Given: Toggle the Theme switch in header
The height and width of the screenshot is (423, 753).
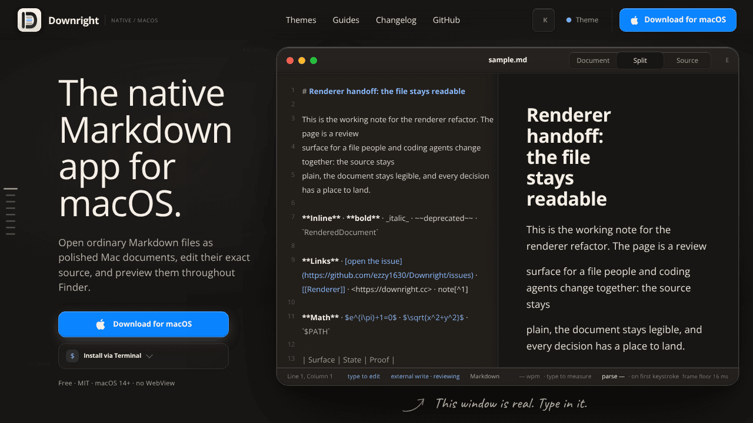Looking at the screenshot, I should [x=582, y=20].
